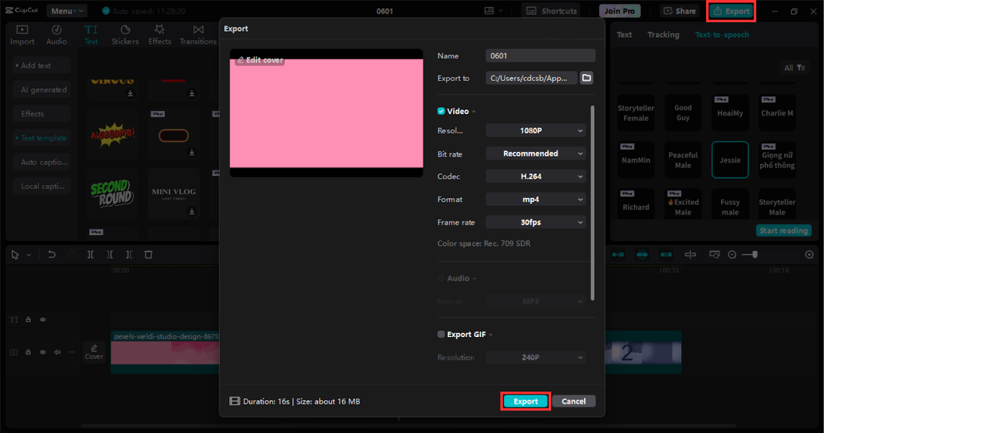Screen dimensions: 991x433
Task: Click the zoom out minus icon on timeline
Action: click(732, 254)
